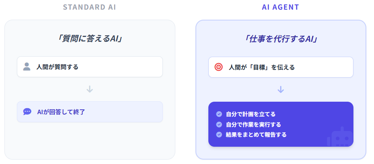Screen dimensions: 374x164
Task: Click the red target icon
Action: click(x=218, y=67)
